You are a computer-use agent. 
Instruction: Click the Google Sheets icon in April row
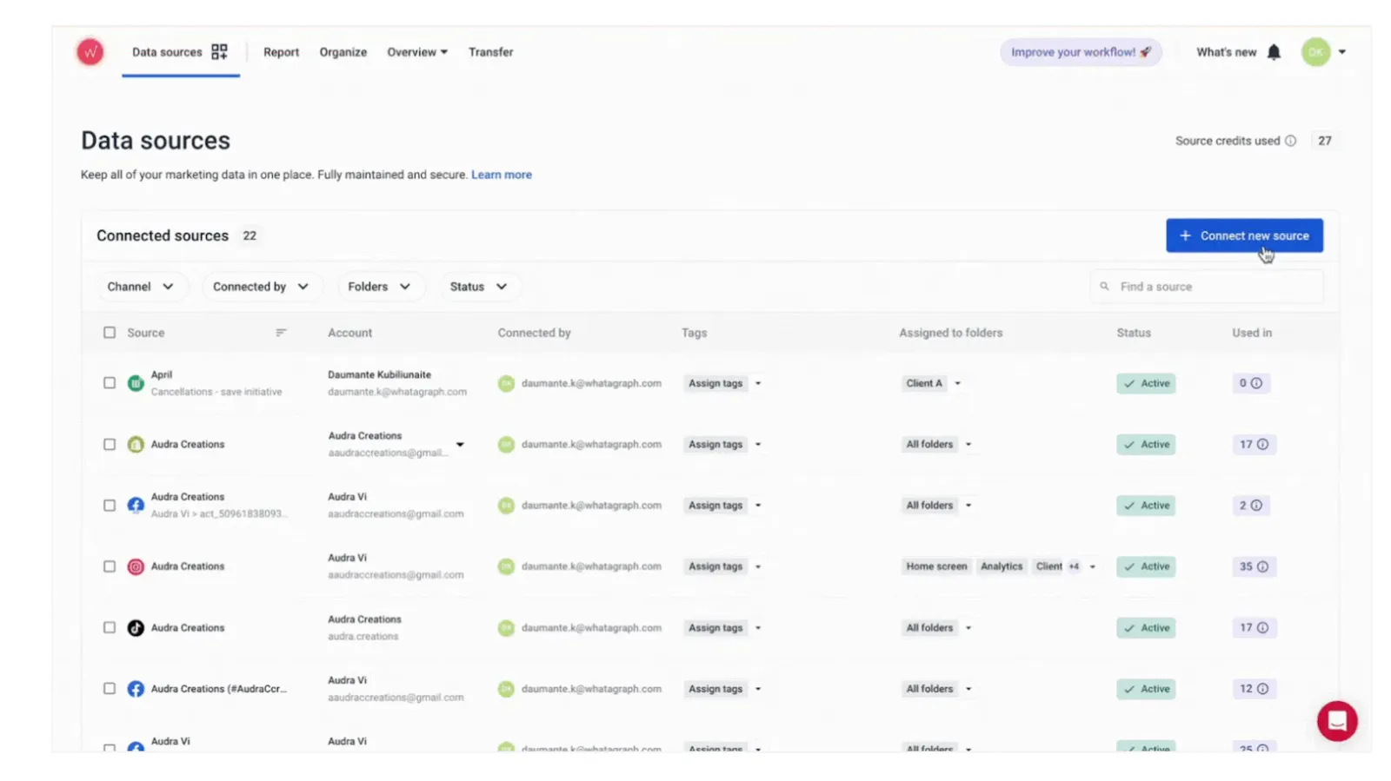[x=136, y=383]
